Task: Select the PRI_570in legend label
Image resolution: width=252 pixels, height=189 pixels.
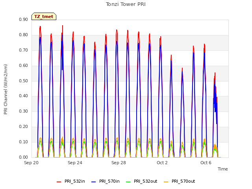Action: [109, 181]
